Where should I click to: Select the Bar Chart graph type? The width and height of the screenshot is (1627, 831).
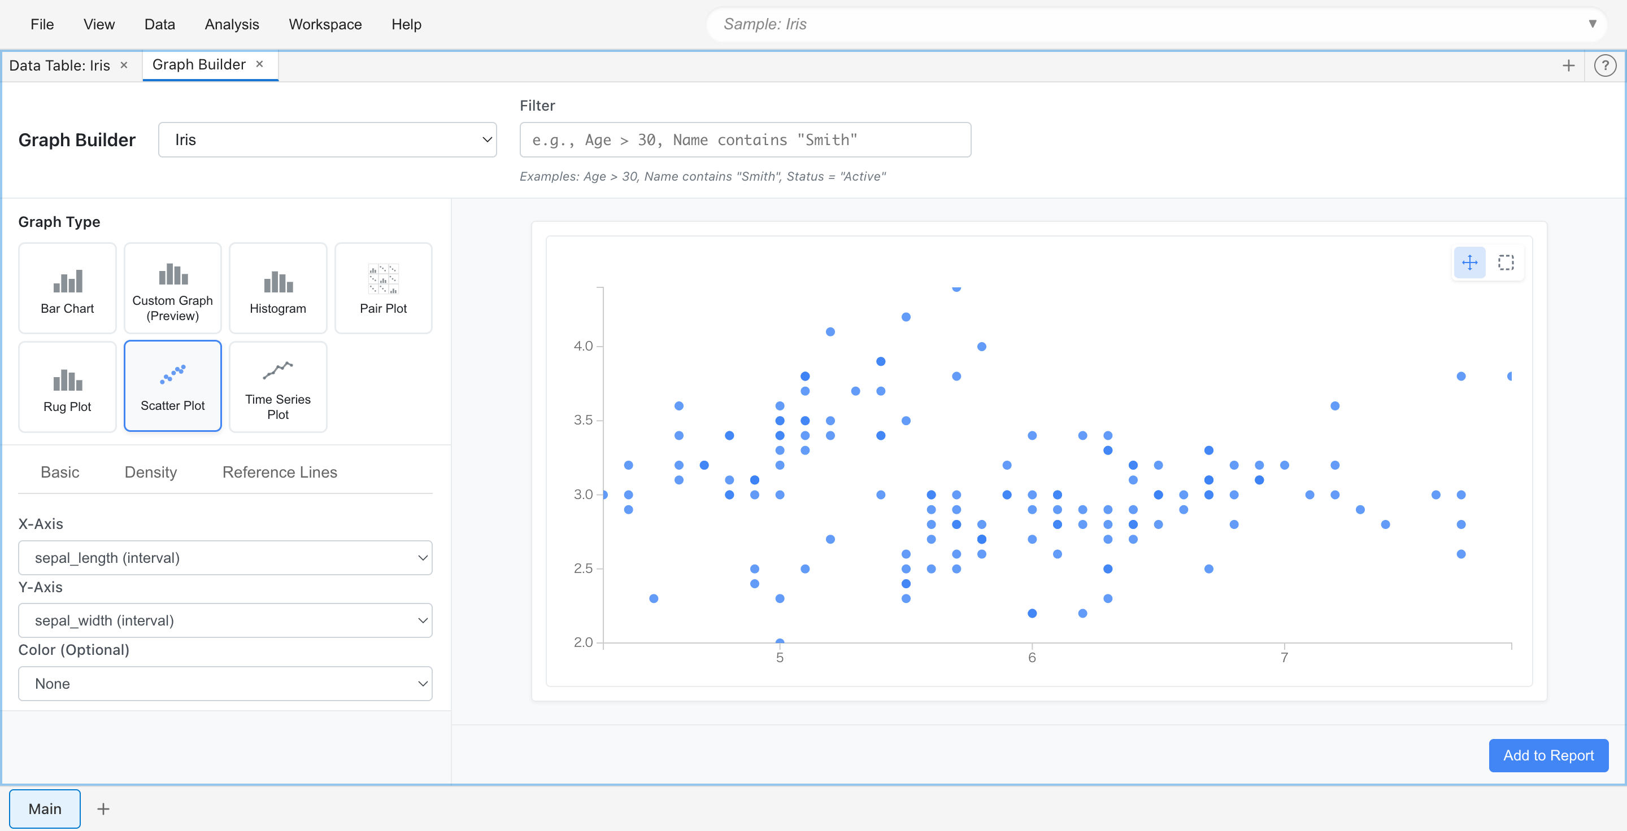67,288
